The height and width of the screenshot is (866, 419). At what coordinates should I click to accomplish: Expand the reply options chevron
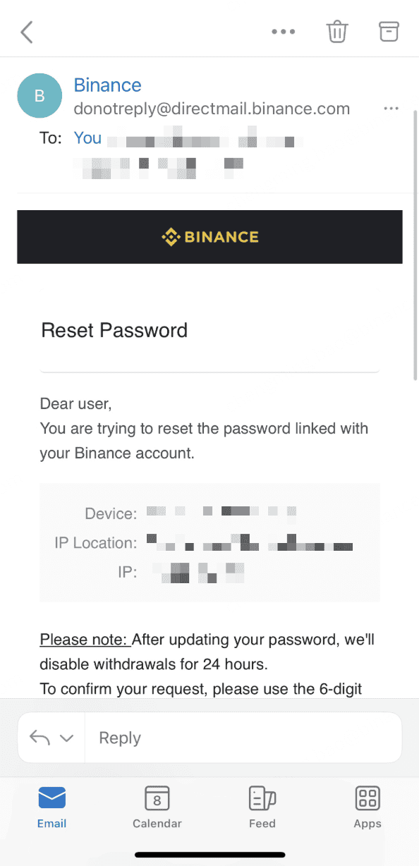click(67, 738)
